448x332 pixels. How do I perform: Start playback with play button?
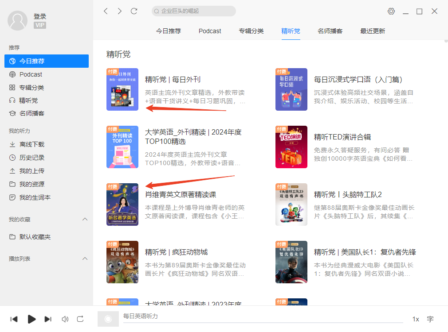[31, 319]
